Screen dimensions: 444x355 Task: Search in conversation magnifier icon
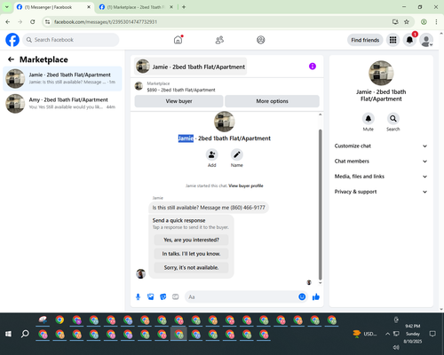[x=392, y=119]
